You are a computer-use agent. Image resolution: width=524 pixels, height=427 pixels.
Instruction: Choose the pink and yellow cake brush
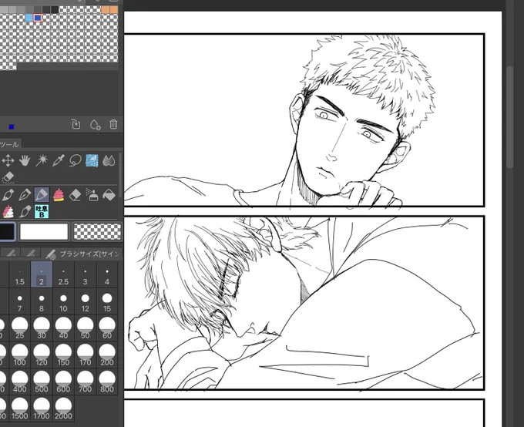pyautogui.click(x=59, y=194)
